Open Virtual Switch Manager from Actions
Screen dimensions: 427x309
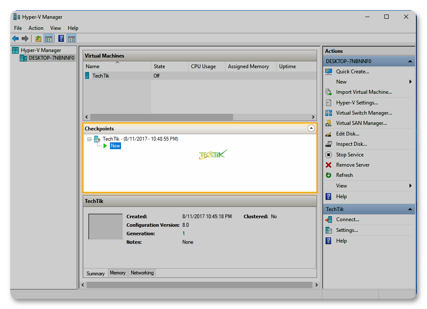(364, 113)
